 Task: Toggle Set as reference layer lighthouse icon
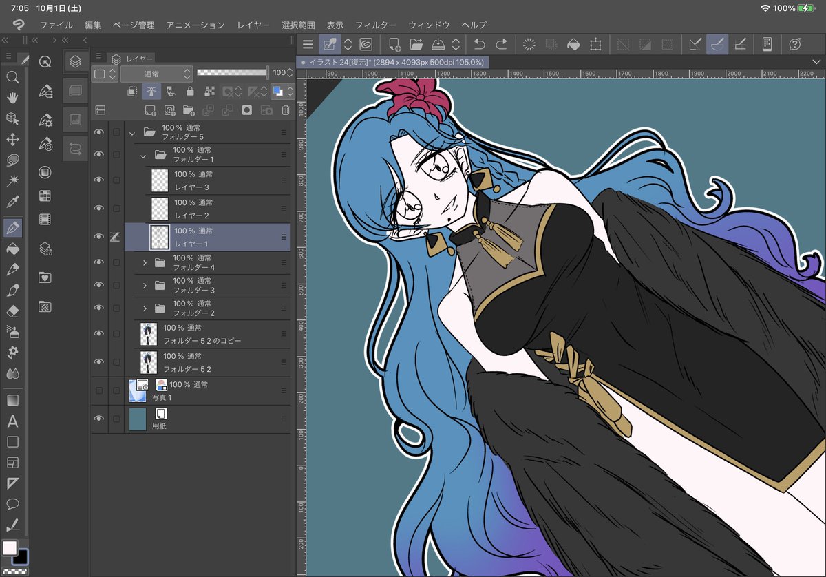pyautogui.click(x=151, y=91)
